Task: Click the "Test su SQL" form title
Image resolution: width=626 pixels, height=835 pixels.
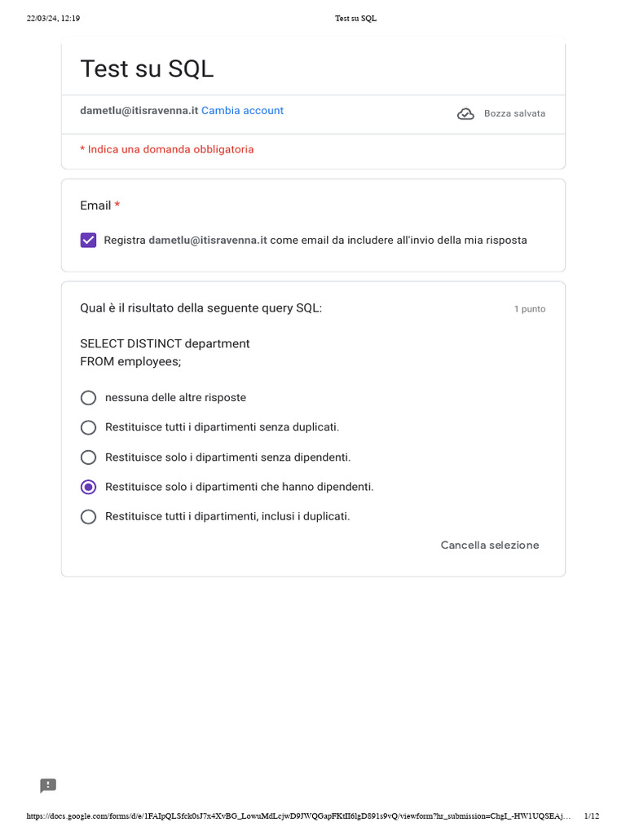Action: [147, 69]
